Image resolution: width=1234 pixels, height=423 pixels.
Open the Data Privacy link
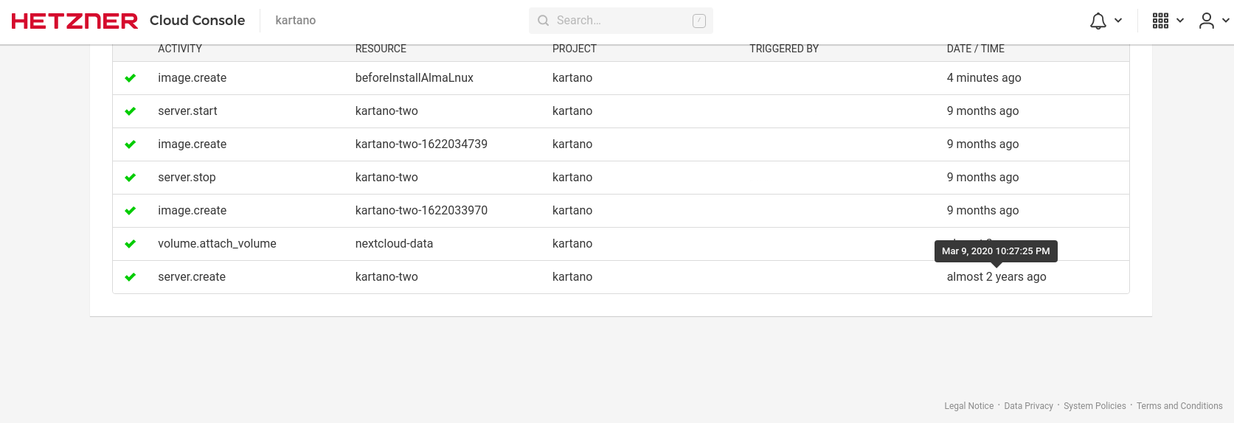coord(1028,406)
